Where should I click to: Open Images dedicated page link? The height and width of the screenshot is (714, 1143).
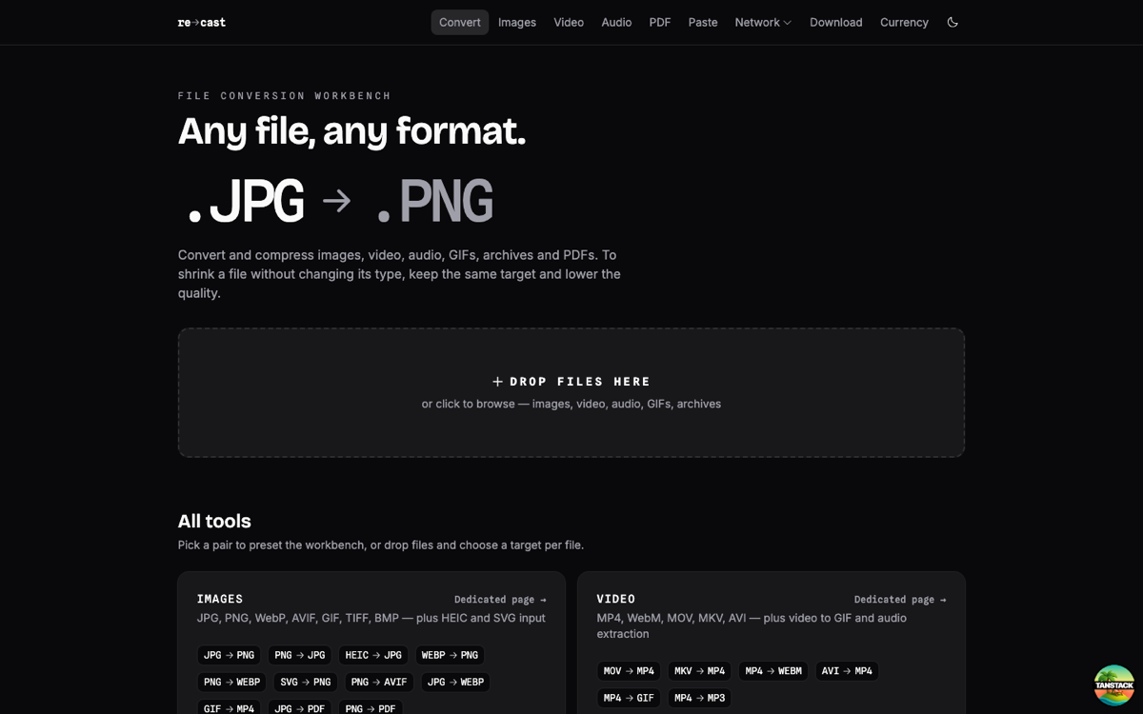point(500,600)
